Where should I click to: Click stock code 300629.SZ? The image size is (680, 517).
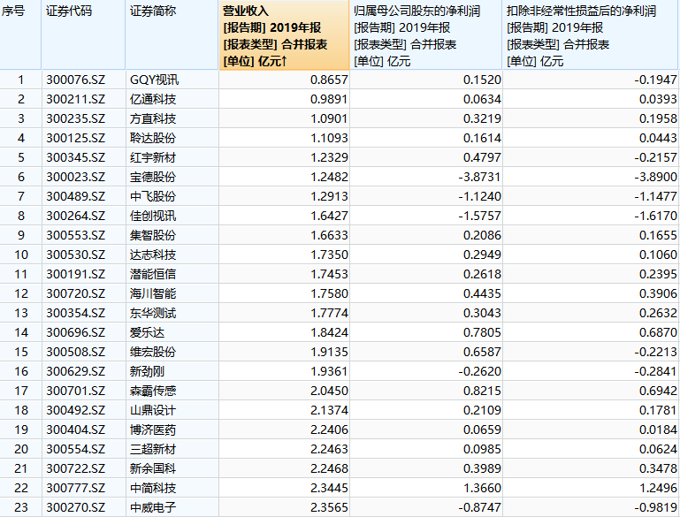76,371
